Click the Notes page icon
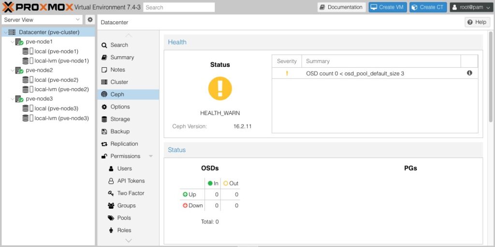 (104, 70)
